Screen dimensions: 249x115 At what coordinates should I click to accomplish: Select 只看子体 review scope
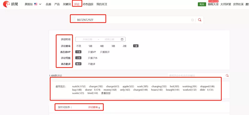(93, 58)
